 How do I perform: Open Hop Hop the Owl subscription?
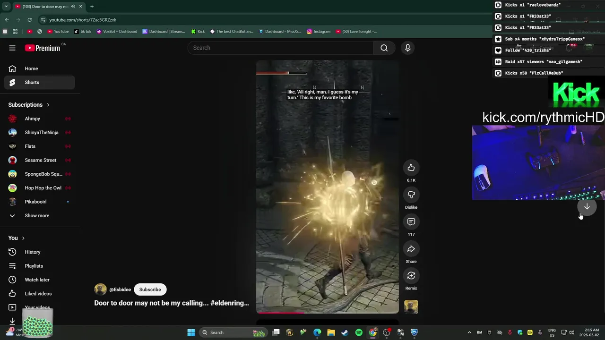(40, 188)
